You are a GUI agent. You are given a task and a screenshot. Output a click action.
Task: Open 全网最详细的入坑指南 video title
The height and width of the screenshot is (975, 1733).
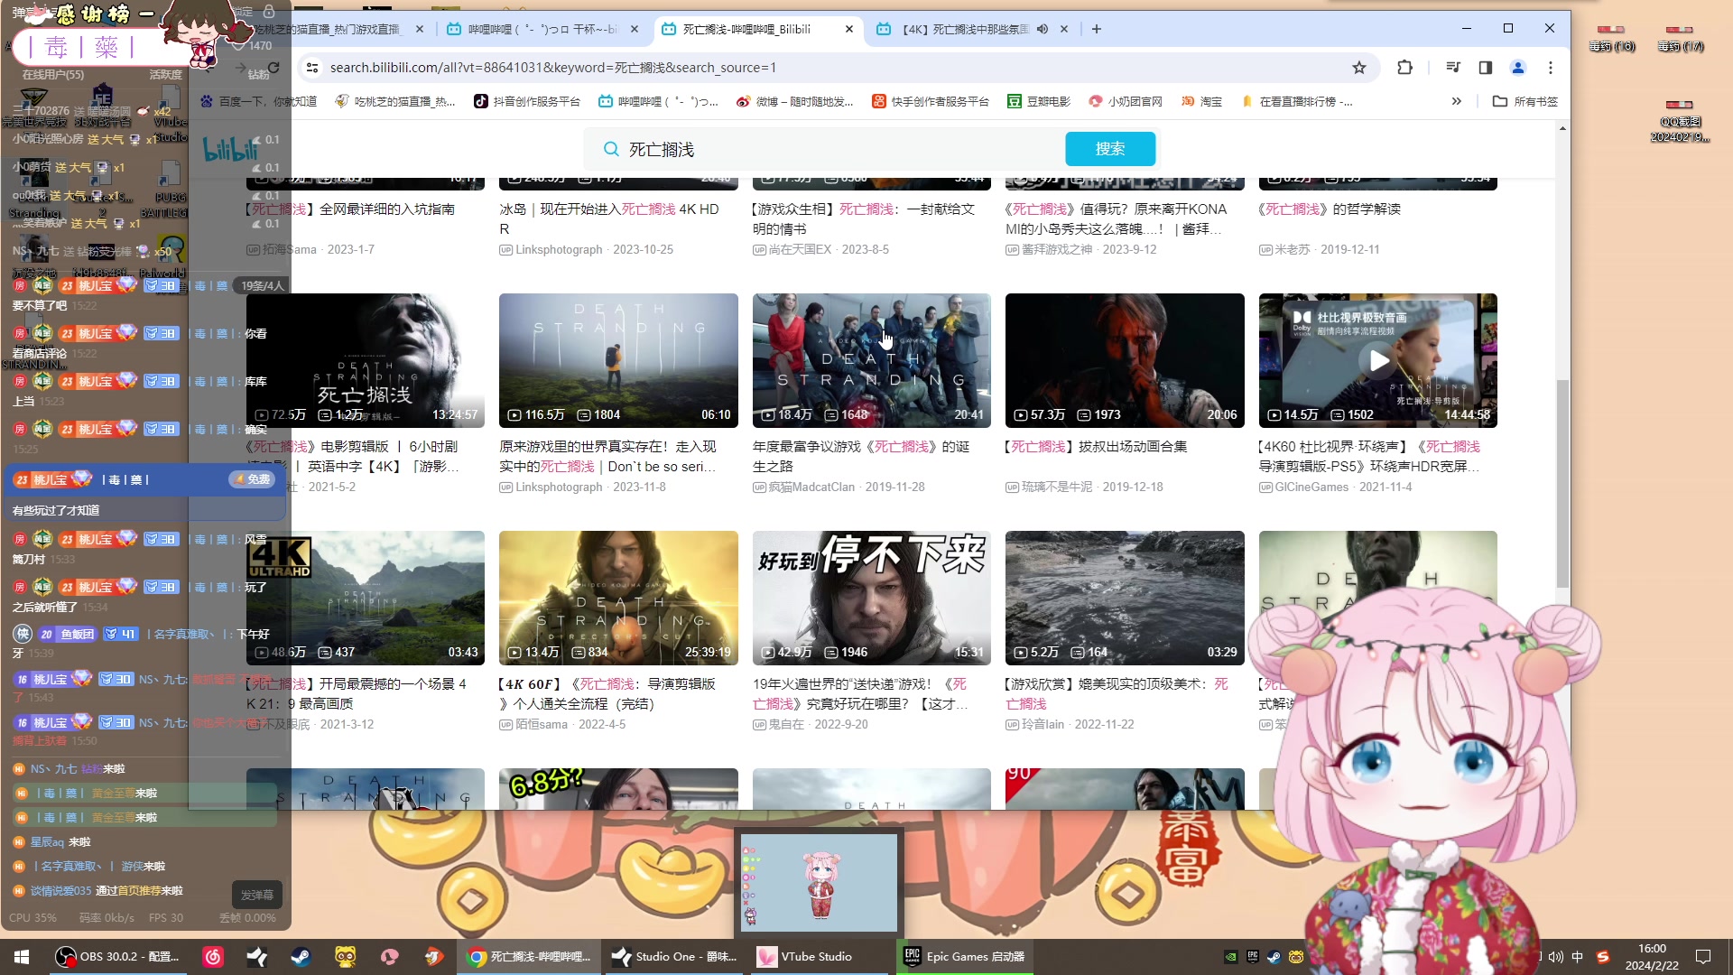(350, 209)
